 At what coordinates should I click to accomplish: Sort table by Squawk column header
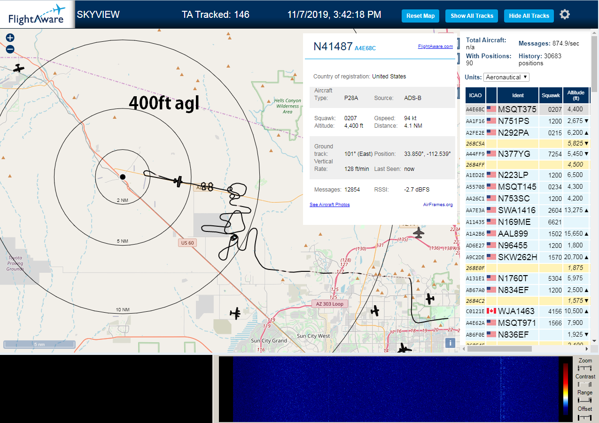click(551, 95)
